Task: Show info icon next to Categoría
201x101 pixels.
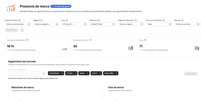Action: tap(41, 20)
